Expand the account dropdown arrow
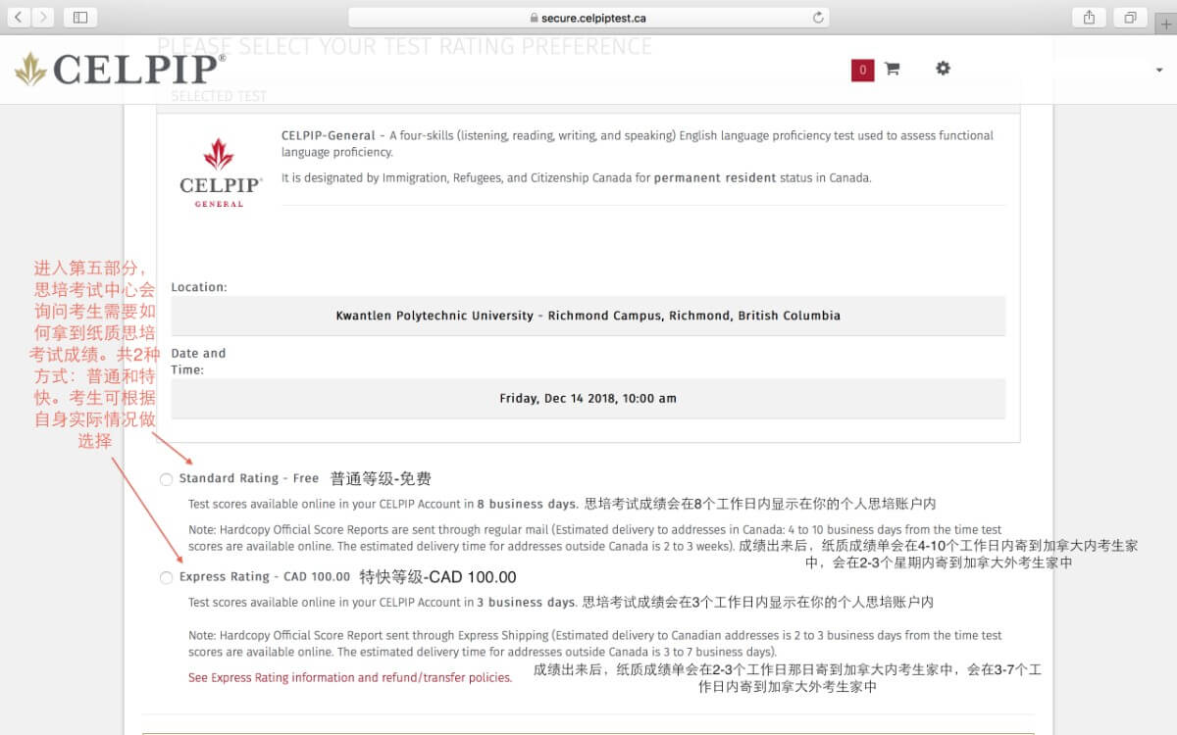This screenshot has width=1177, height=735. click(x=1159, y=71)
